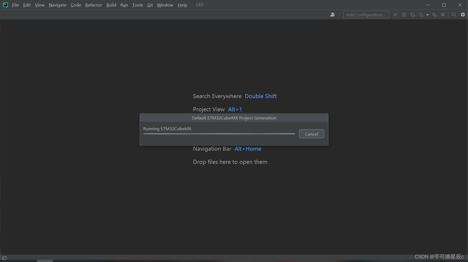Open the Edit menu
468x262 pixels.
coord(27,5)
